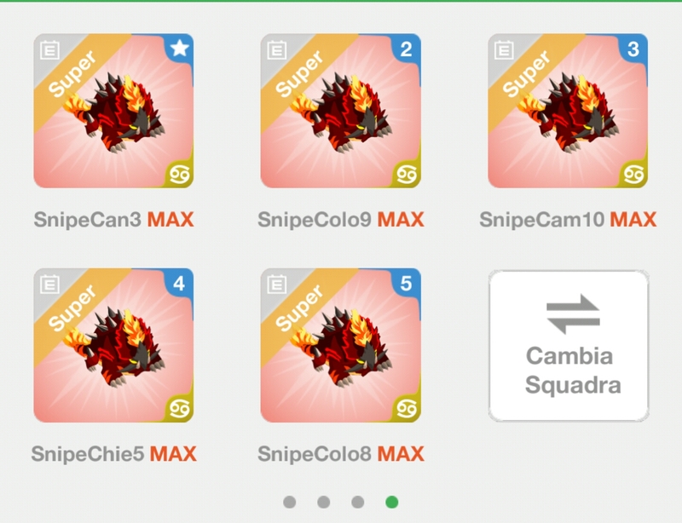The height and width of the screenshot is (523, 682).
Task: Tap the number 3 slot badge
Action: tap(633, 49)
